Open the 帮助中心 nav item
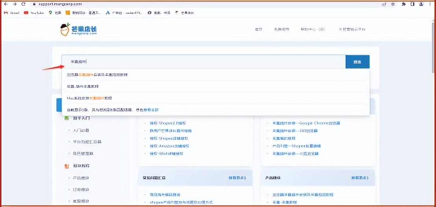This screenshot has width=436, height=207. [x=312, y=30]
